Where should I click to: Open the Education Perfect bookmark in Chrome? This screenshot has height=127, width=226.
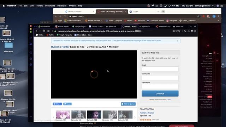pos(156,20)
